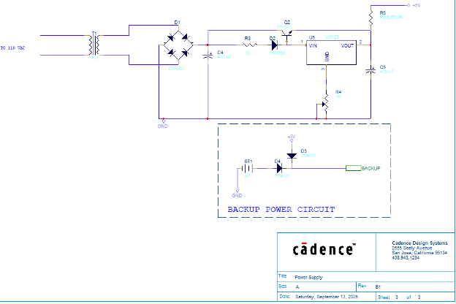Click size value "A" in title block
This screenshot has height=304, width=456.
(x=297, y=287)
